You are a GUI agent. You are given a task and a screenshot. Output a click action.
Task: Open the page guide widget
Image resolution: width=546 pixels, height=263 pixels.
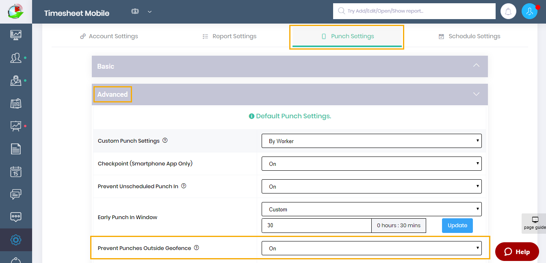coord(534,223)
